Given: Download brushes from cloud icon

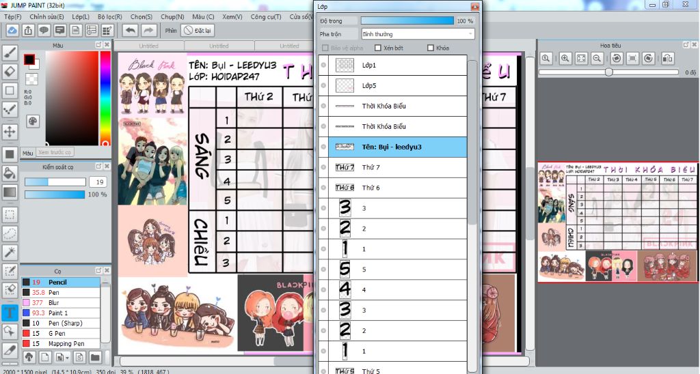Looking at the screenshot, I should tap(29, 357).
